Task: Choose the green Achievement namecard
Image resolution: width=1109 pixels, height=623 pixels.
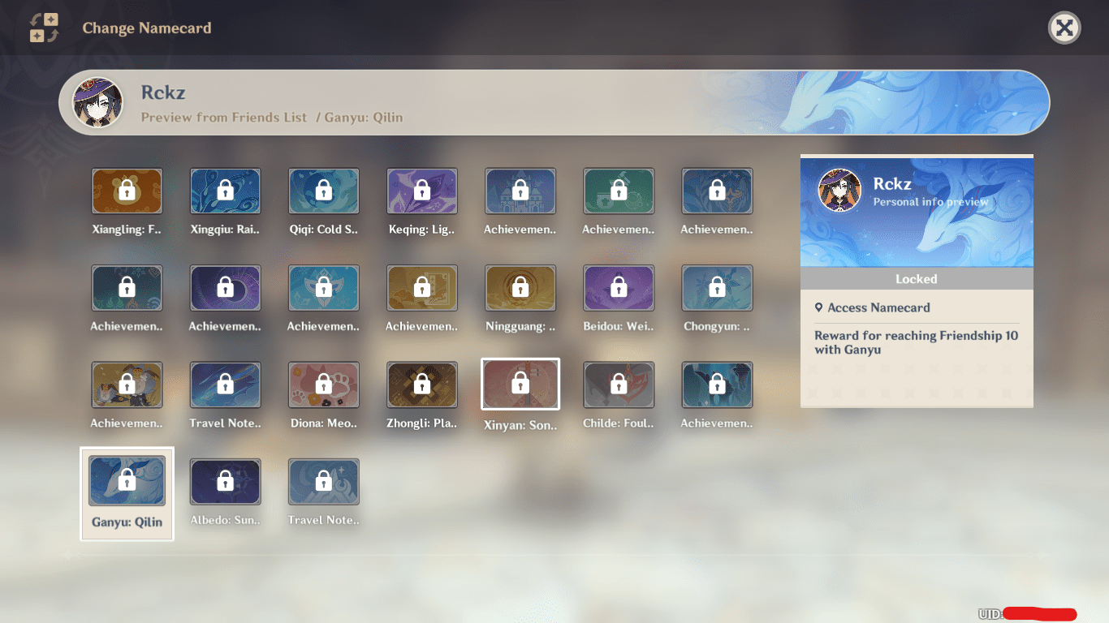Action: [x=619, y=191]
